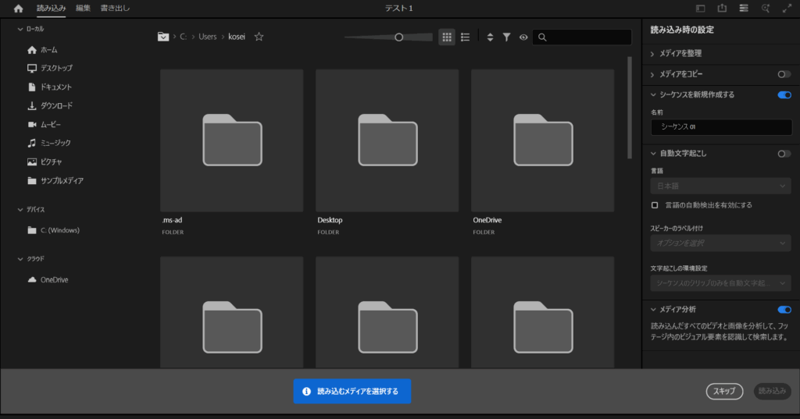Image resolution: width=800 pixels, height=419 pixels.
Task: Click the テスト 1 project title
Action: (399, 8)
